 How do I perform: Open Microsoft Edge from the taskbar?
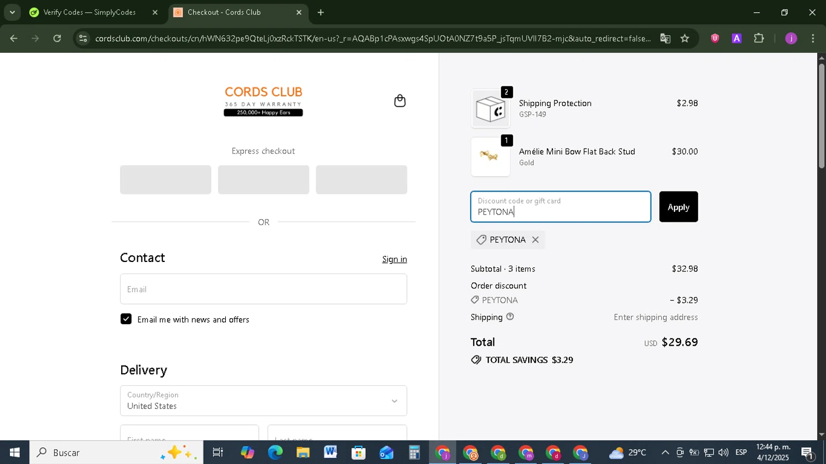coord(275,452)
